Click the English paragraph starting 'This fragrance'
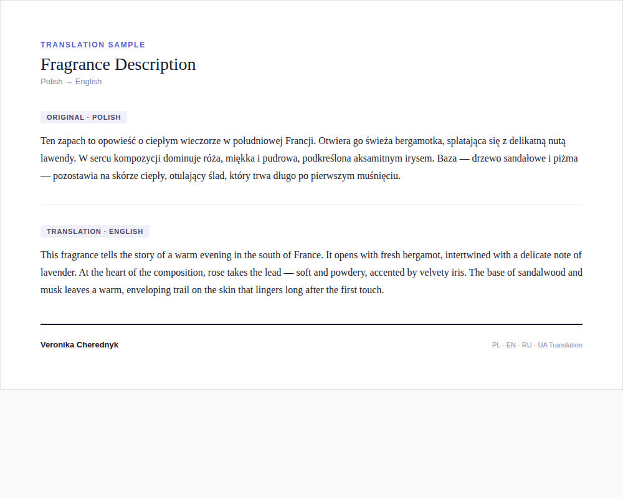The height and width of the screenshot is (499, 623). [311, 273]
